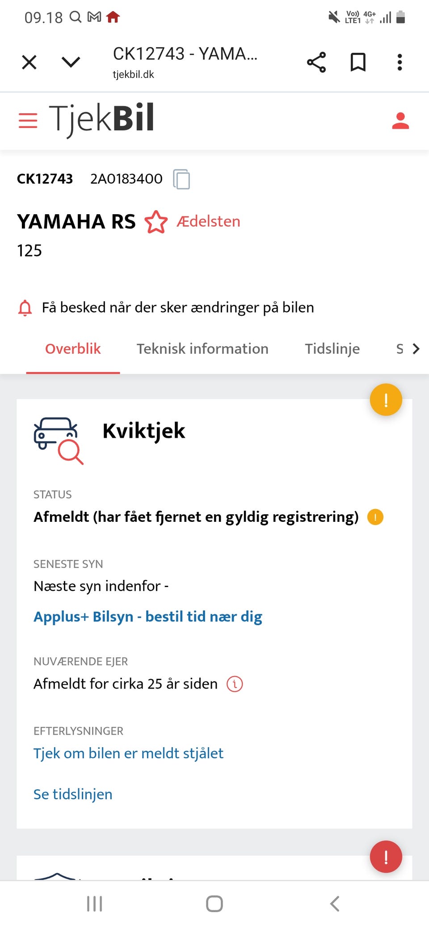
Task: Share this page via the share icon
Action: [x=316, y=62]
